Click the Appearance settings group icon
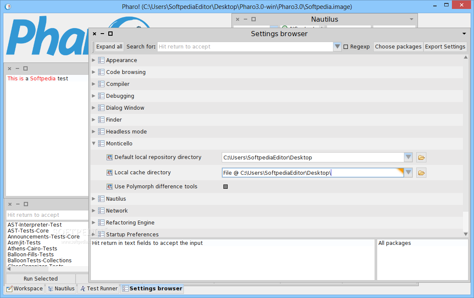This screenshot has width=474, height=298. click(x=101, y=60)
